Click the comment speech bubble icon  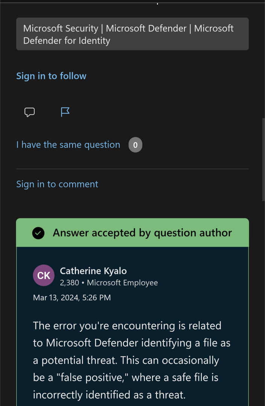coord(29,112)
